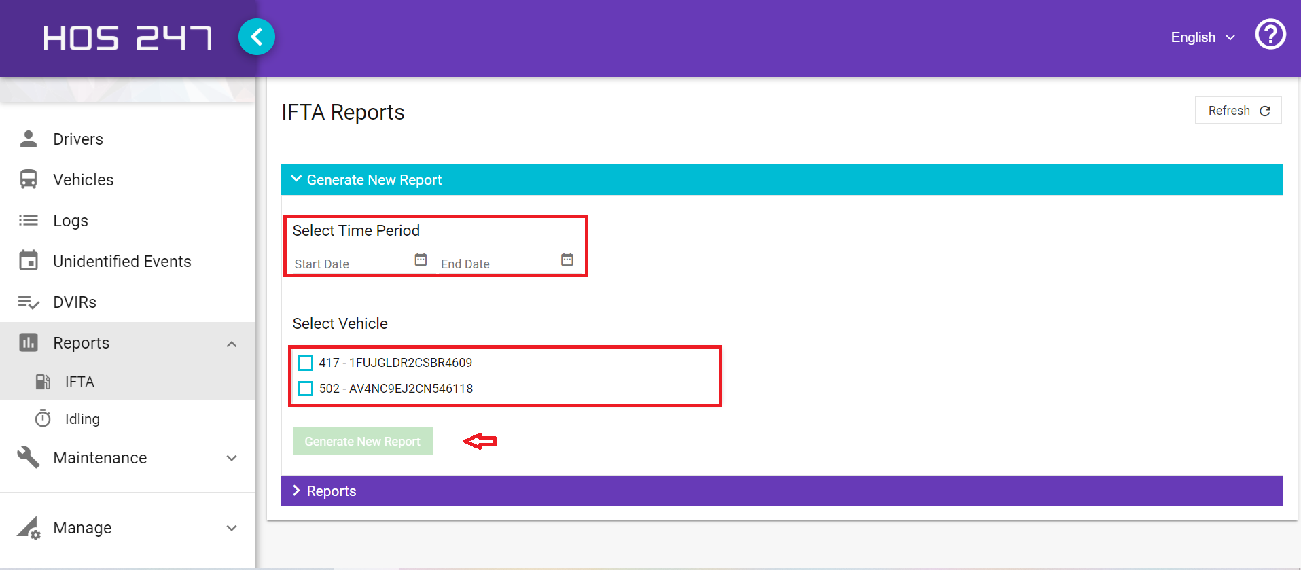Click the Maintenance wrench icon

click(29, 457)
